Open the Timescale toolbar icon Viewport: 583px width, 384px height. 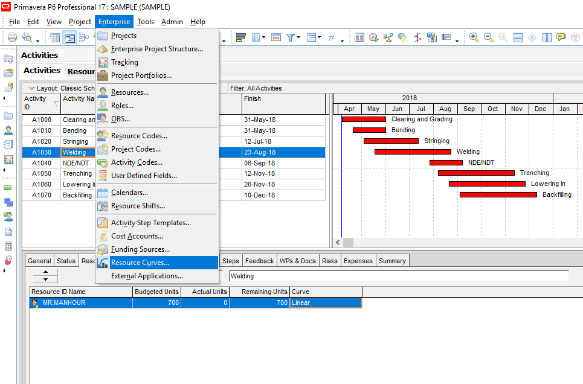click(276, 37)
